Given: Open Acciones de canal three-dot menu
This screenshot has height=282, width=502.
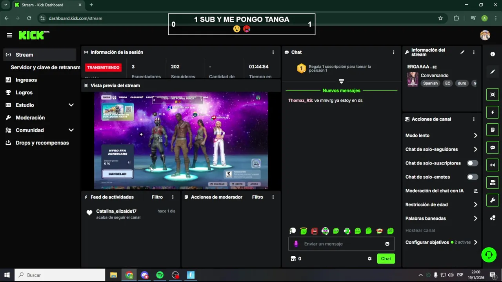Looking at the screenshot, I should click(474, 119).
